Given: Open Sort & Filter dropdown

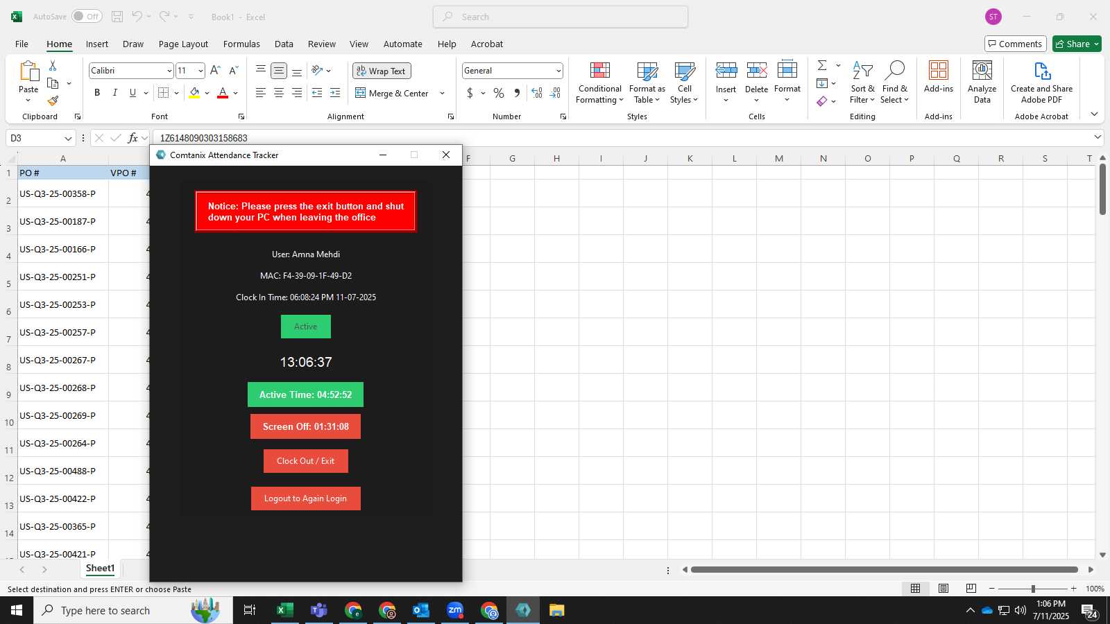Looking at the screenshot, I should coord(862,83).
